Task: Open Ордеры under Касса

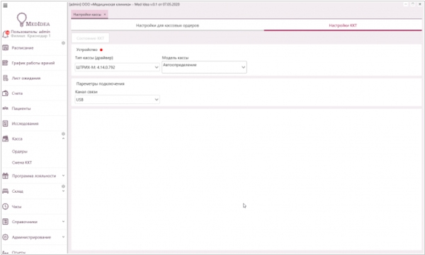Action: coord(20,151)
